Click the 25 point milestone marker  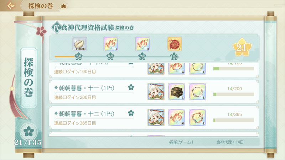coord(78,57)
